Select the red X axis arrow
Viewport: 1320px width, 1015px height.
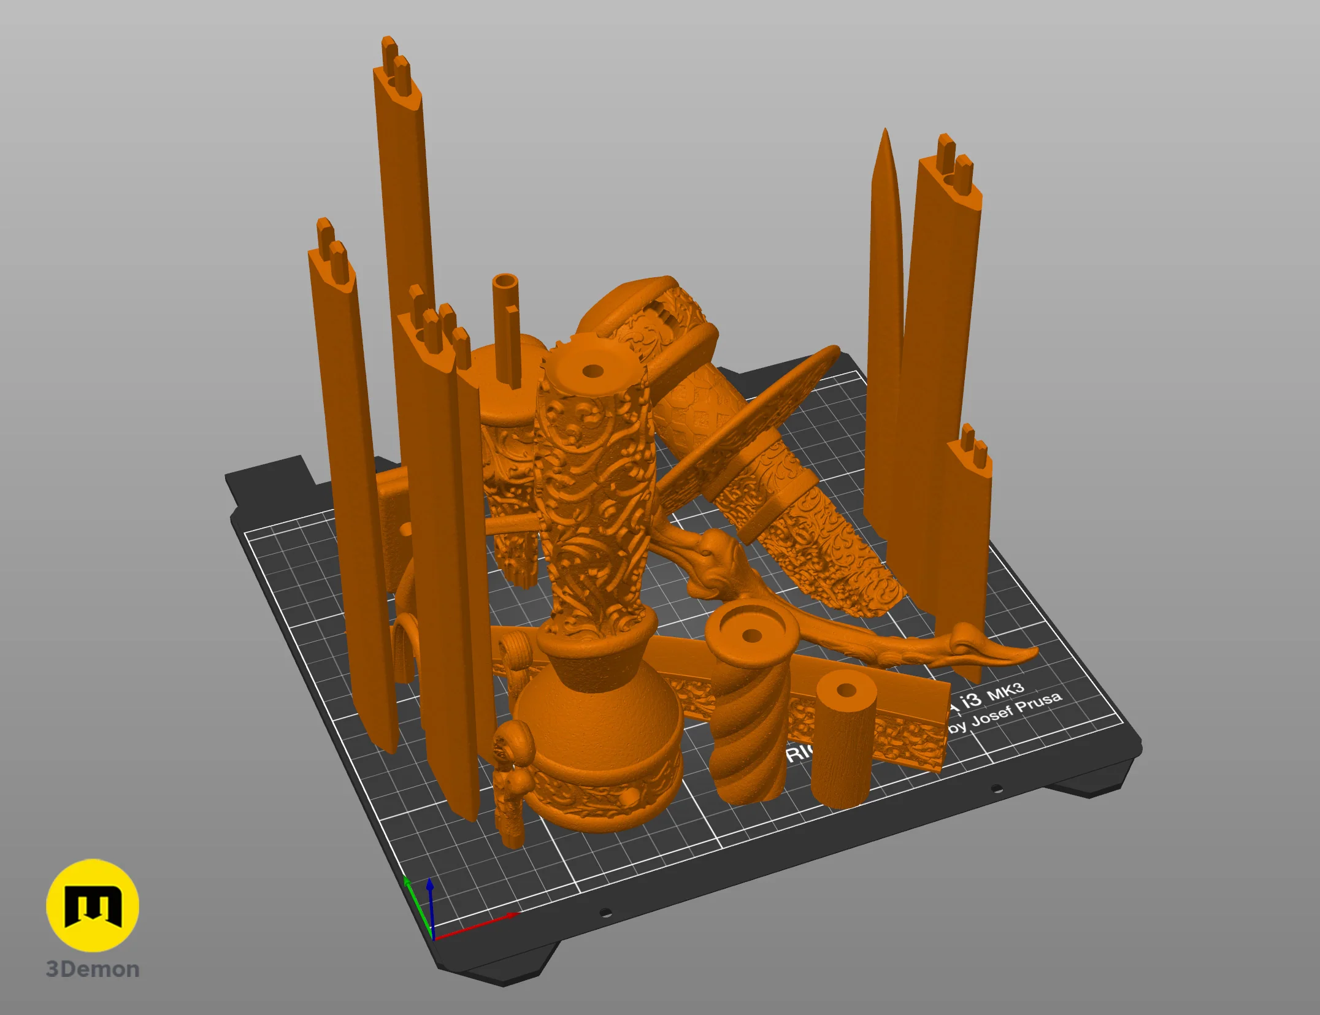475,926
